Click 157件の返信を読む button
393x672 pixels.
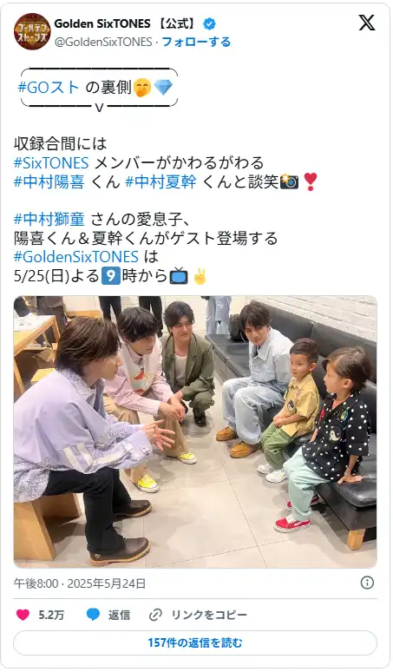point(195,642)
